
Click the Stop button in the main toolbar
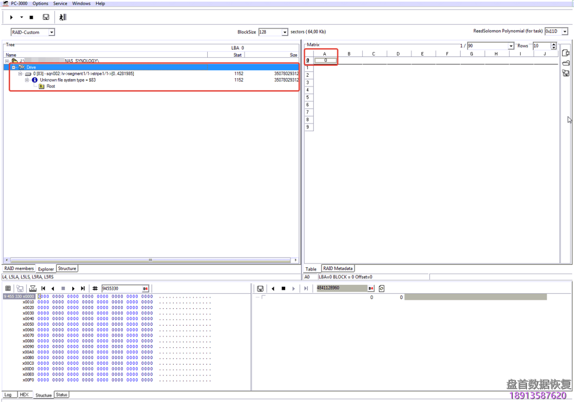[31, 17]
